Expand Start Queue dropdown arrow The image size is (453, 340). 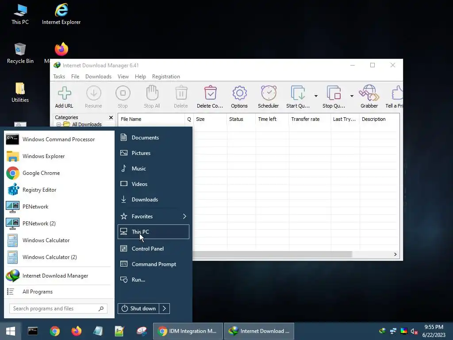coord(316,96)
